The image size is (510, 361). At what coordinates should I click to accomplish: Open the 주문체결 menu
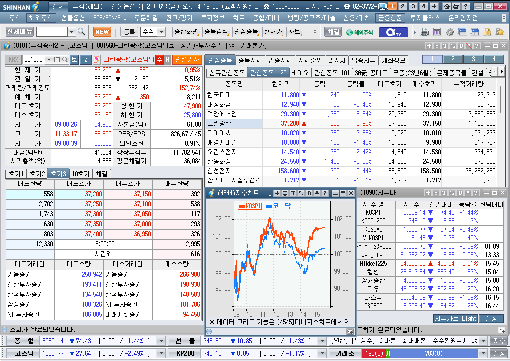tap(146, 18)
